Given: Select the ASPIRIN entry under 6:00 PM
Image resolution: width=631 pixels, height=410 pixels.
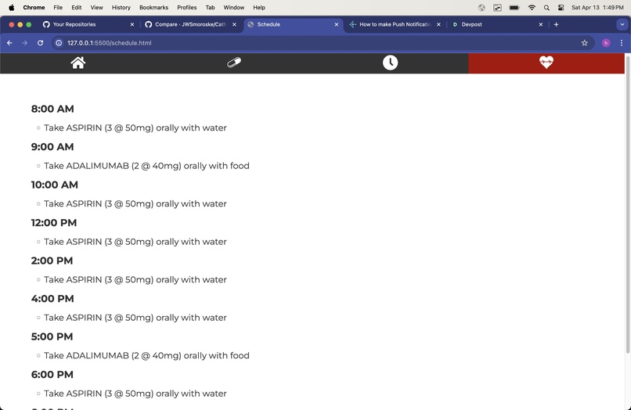Looking at the screenshot, I should tap(135, 394).
